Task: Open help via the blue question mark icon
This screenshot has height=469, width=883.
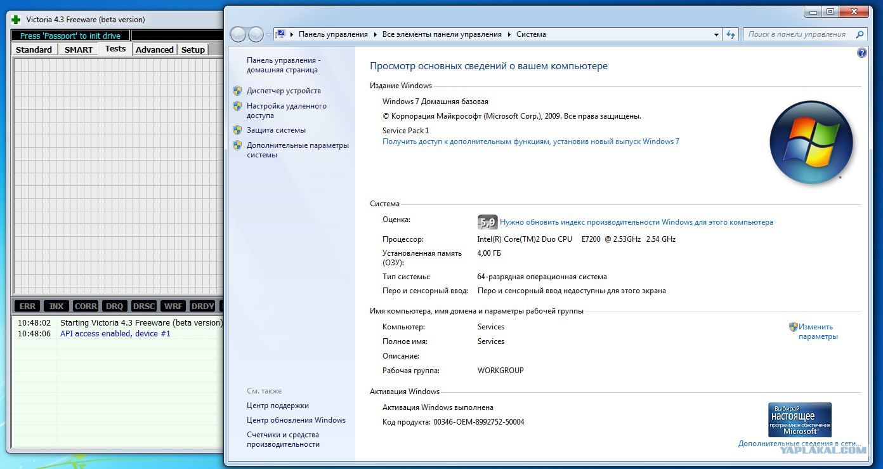Action: tap(862, 53)
